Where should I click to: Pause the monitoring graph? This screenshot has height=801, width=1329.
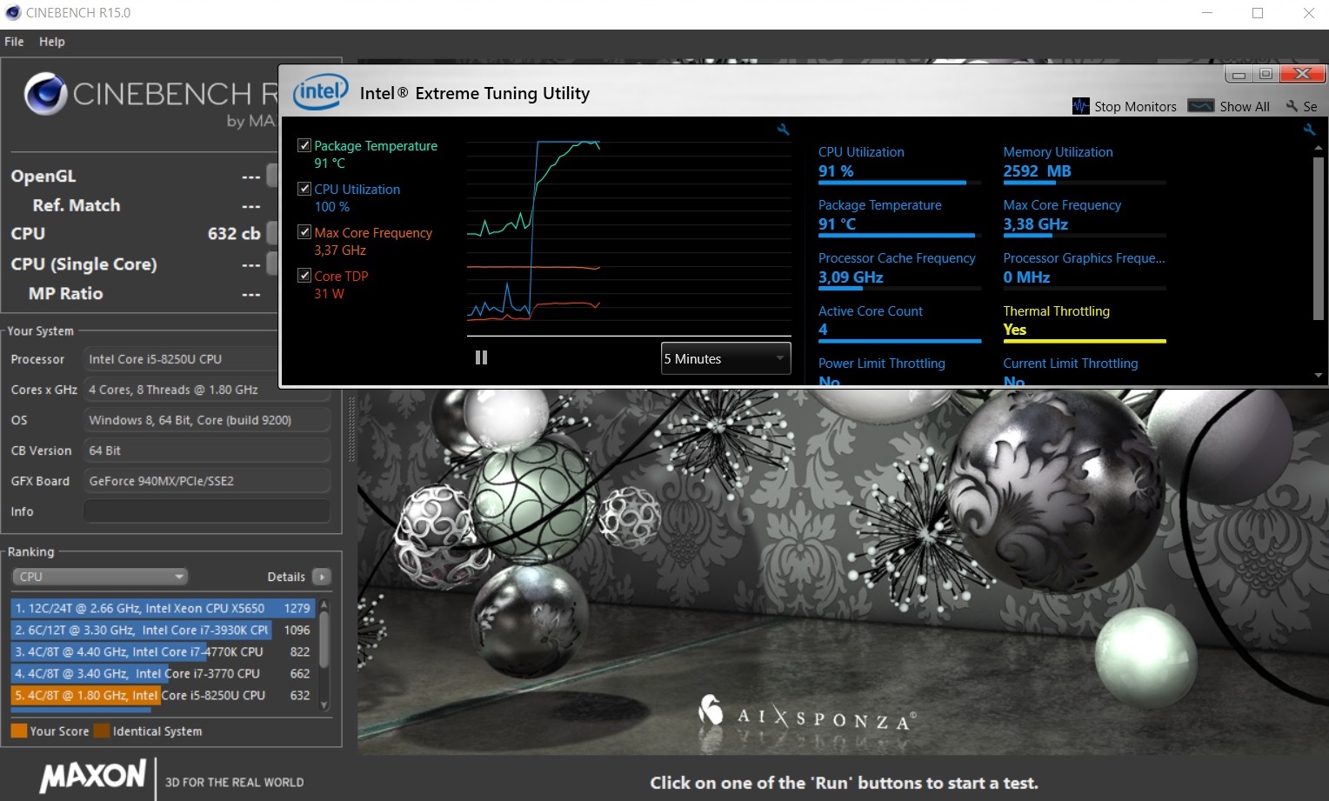(481, 357)
